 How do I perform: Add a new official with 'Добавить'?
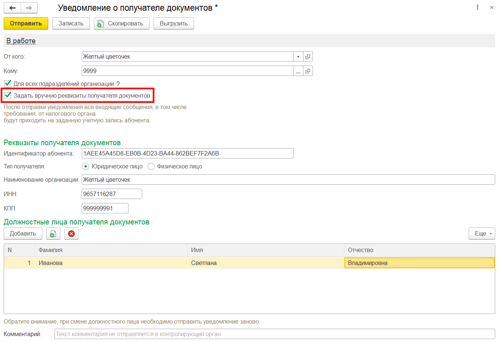click(23, 234)
